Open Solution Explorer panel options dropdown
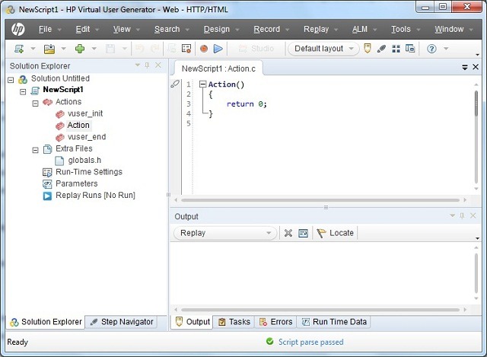Screen dimensions: 487x357 pos(138,65)
